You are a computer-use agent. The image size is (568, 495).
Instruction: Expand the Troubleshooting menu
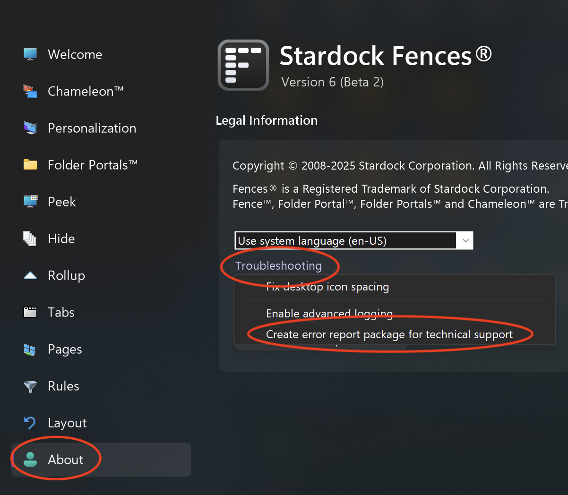click(278, 266)
